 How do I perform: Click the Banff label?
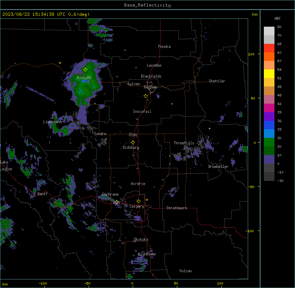[x=42, y=194]
